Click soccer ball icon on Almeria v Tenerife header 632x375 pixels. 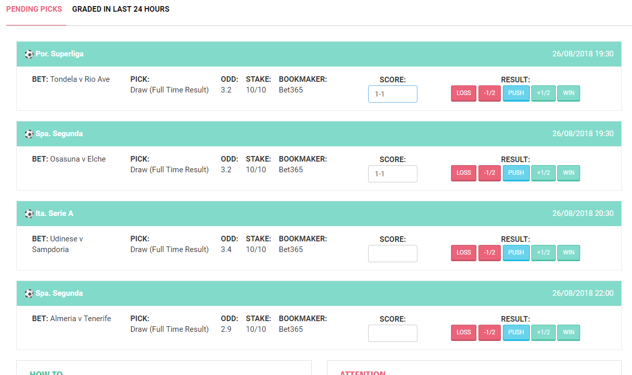coord(29,293)
